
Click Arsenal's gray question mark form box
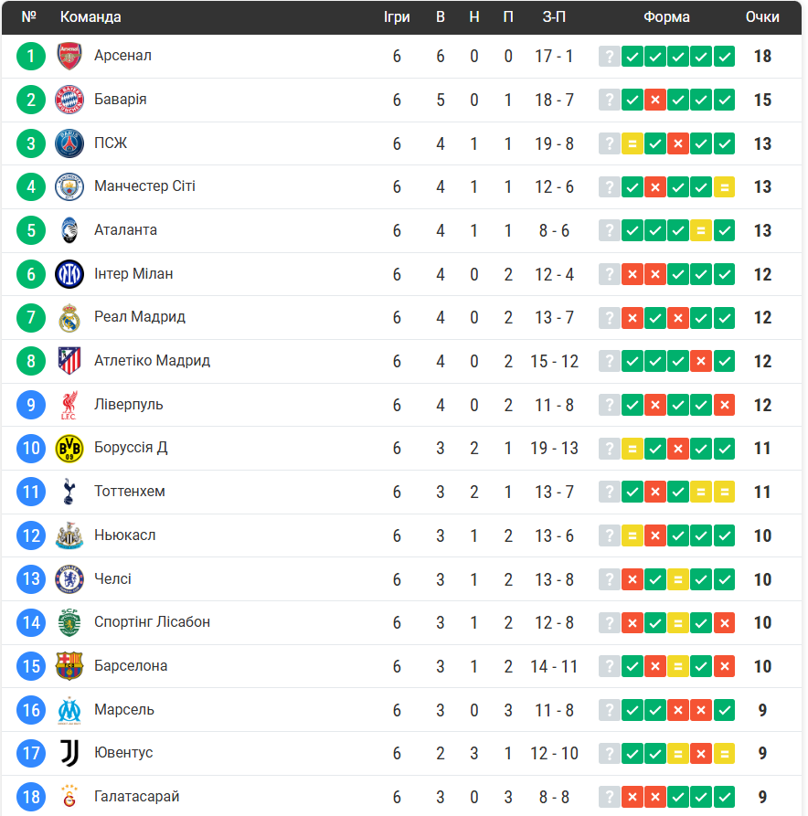coord(609,57)
